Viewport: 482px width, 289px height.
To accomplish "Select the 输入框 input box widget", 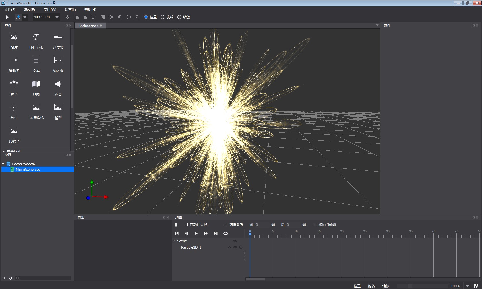I will [58, 65].
